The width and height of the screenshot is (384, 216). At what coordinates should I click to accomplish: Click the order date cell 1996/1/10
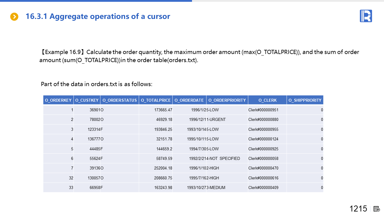point(198,168)
